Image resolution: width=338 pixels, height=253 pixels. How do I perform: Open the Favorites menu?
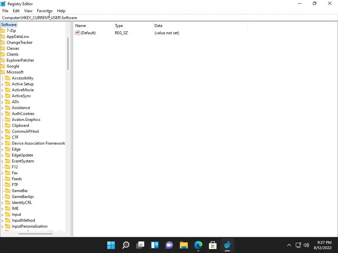pyautogui.click(x=45, y=11)
